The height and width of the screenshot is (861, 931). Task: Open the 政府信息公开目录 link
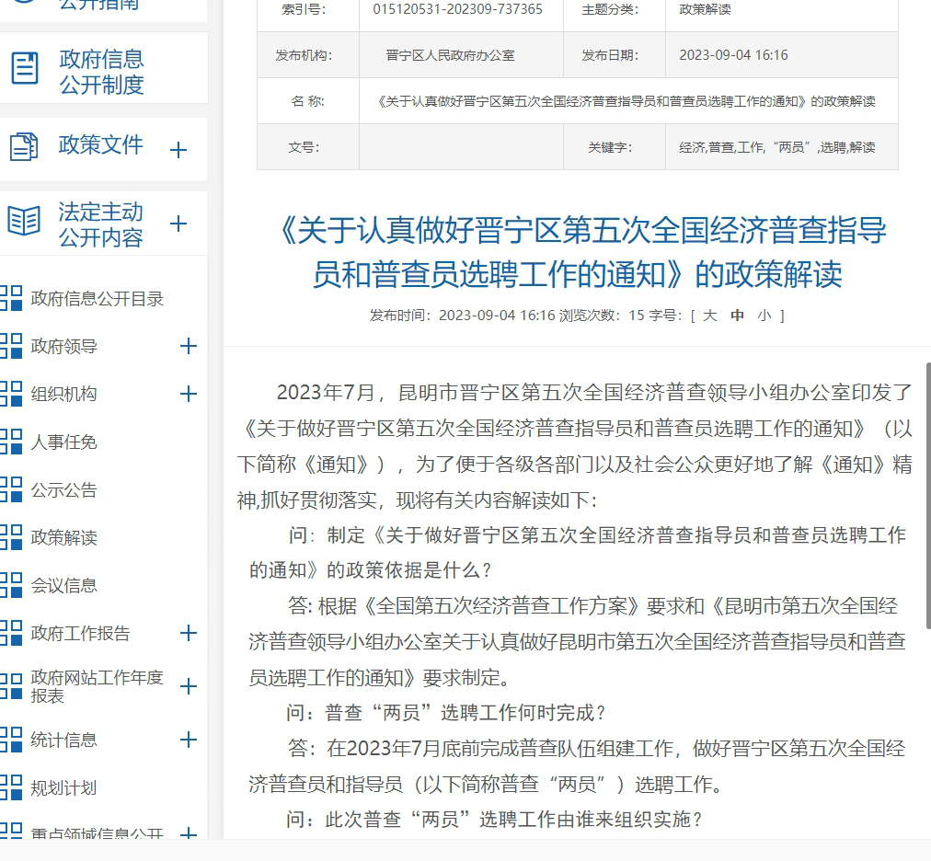point(97,299)
